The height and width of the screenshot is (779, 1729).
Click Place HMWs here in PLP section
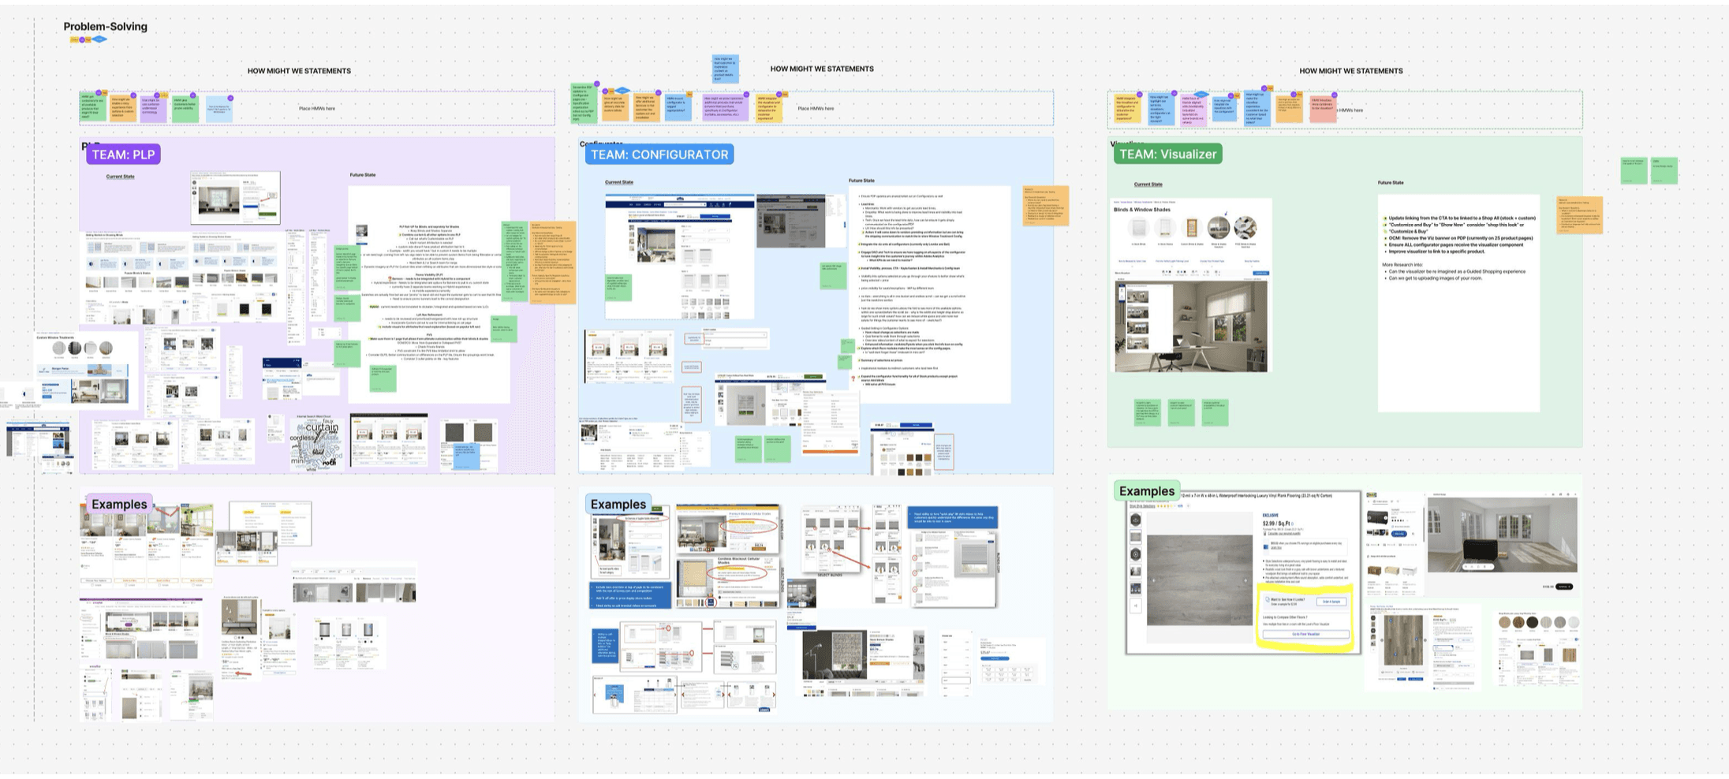click(x=317, y=109)
